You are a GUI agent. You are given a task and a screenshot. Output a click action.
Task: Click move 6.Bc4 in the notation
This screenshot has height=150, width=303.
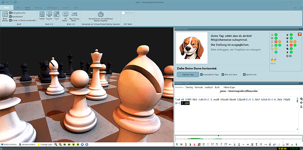click(264, 100)
